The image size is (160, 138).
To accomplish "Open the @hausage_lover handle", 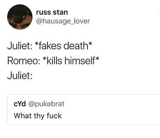I will click(x=63, y=21).
